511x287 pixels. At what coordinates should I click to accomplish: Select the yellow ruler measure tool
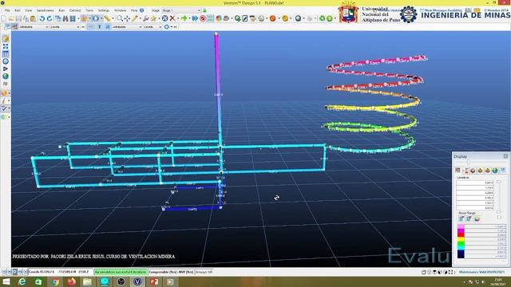pyautogui.click(x=107, y=18)
